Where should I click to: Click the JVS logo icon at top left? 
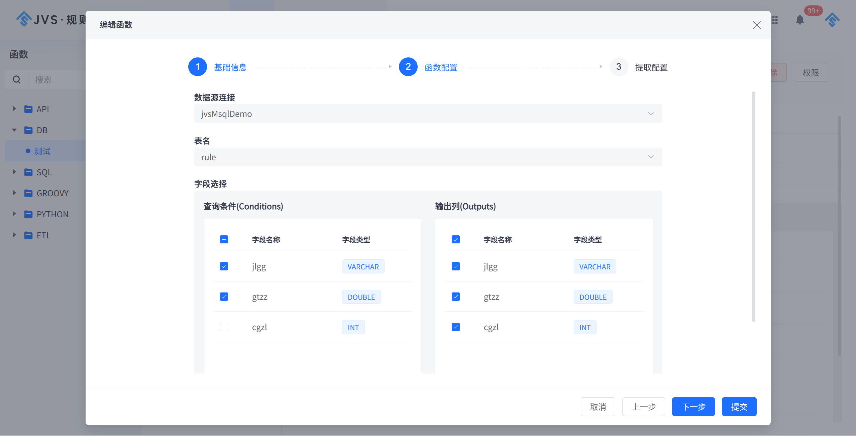click(24, 19)
